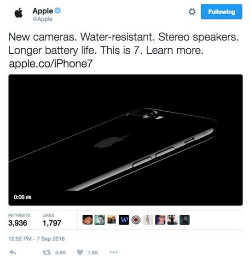Click the 0:06 video duration indicator
250x257 pixels.
pos(23,197)
